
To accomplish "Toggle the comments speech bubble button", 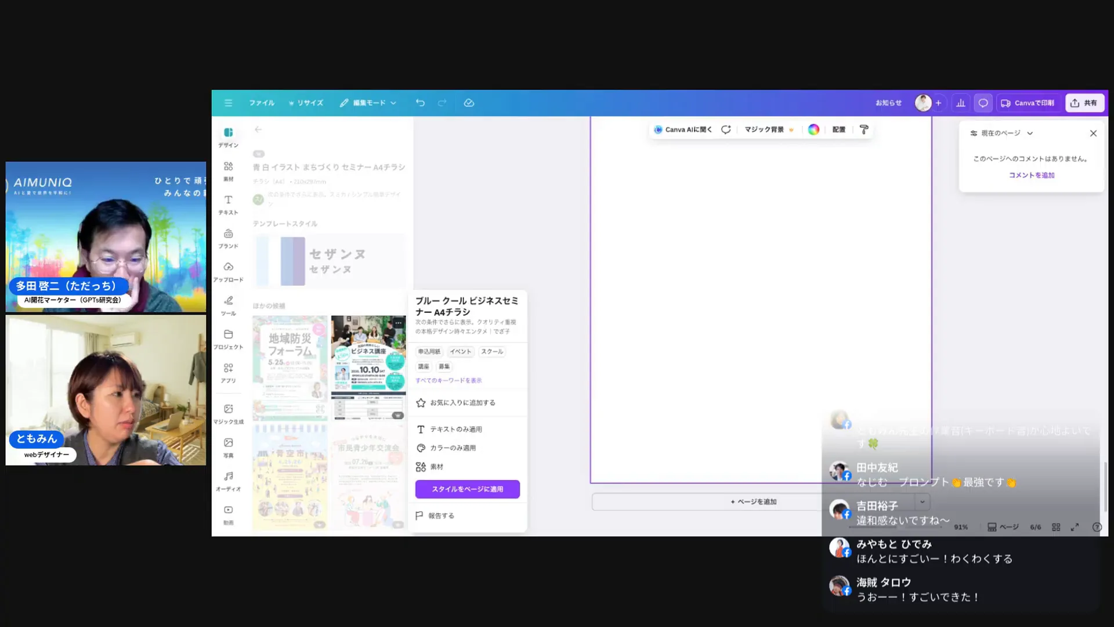I will tap(983, 103).
